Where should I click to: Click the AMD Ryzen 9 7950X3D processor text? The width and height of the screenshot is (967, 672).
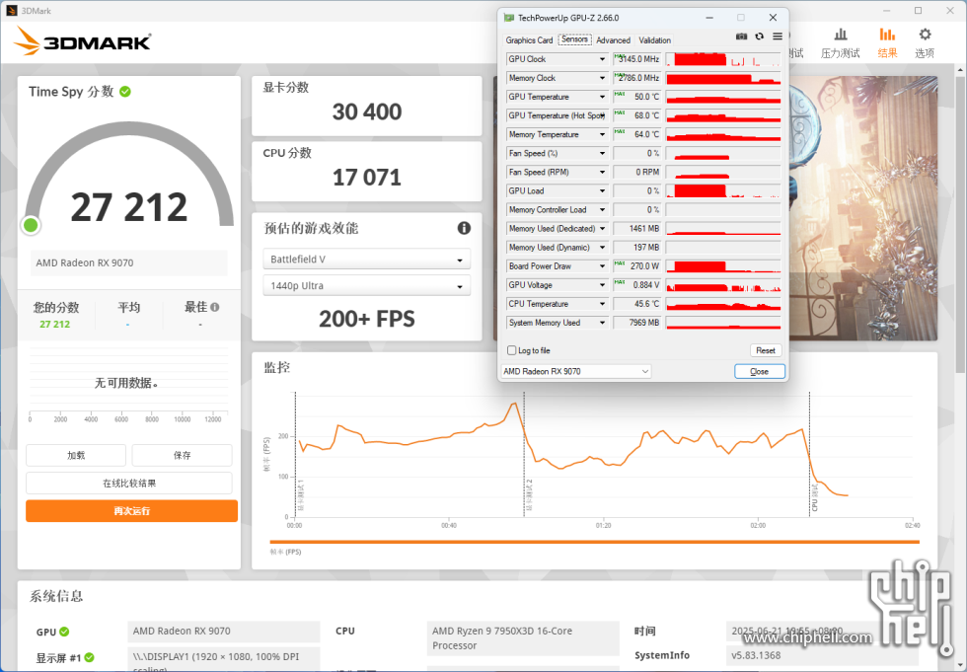click(502, 638)
